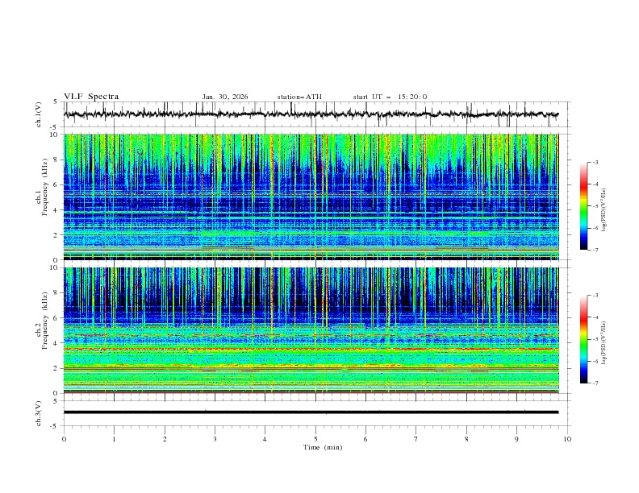
Task: Click the "VLF Spectra" plot title
Action: pyautogui.click(x=91, y=97)
